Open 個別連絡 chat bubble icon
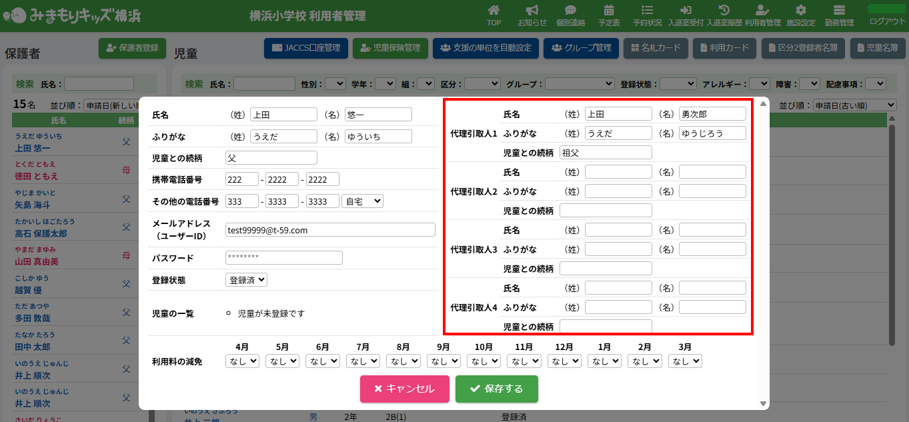Image resolution: width=909 pixels, height=422 pixels. coord(570,11)
